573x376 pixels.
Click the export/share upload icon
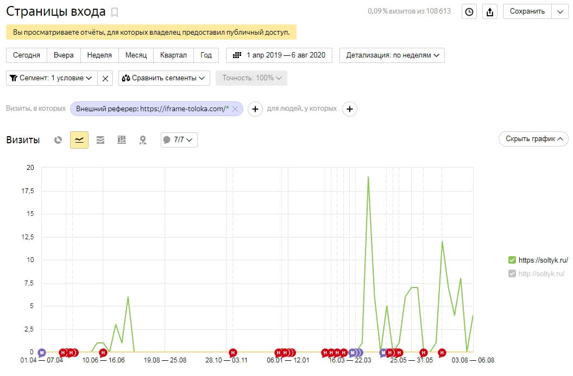pyautogui.click(x=490, y=12)
